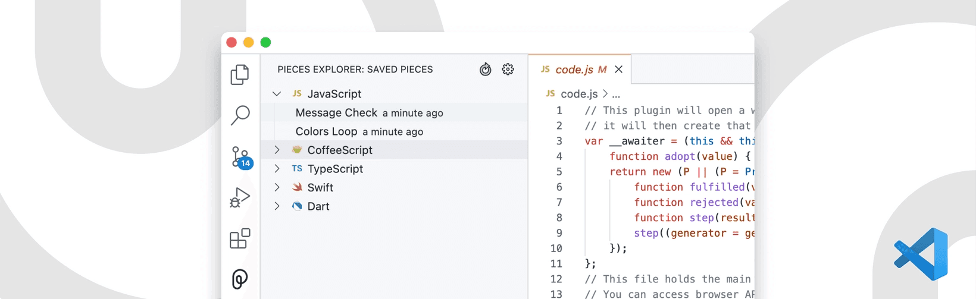Click the Swift bird icon
The height and width of the screenshot is (299, 976).
[297, 187]
